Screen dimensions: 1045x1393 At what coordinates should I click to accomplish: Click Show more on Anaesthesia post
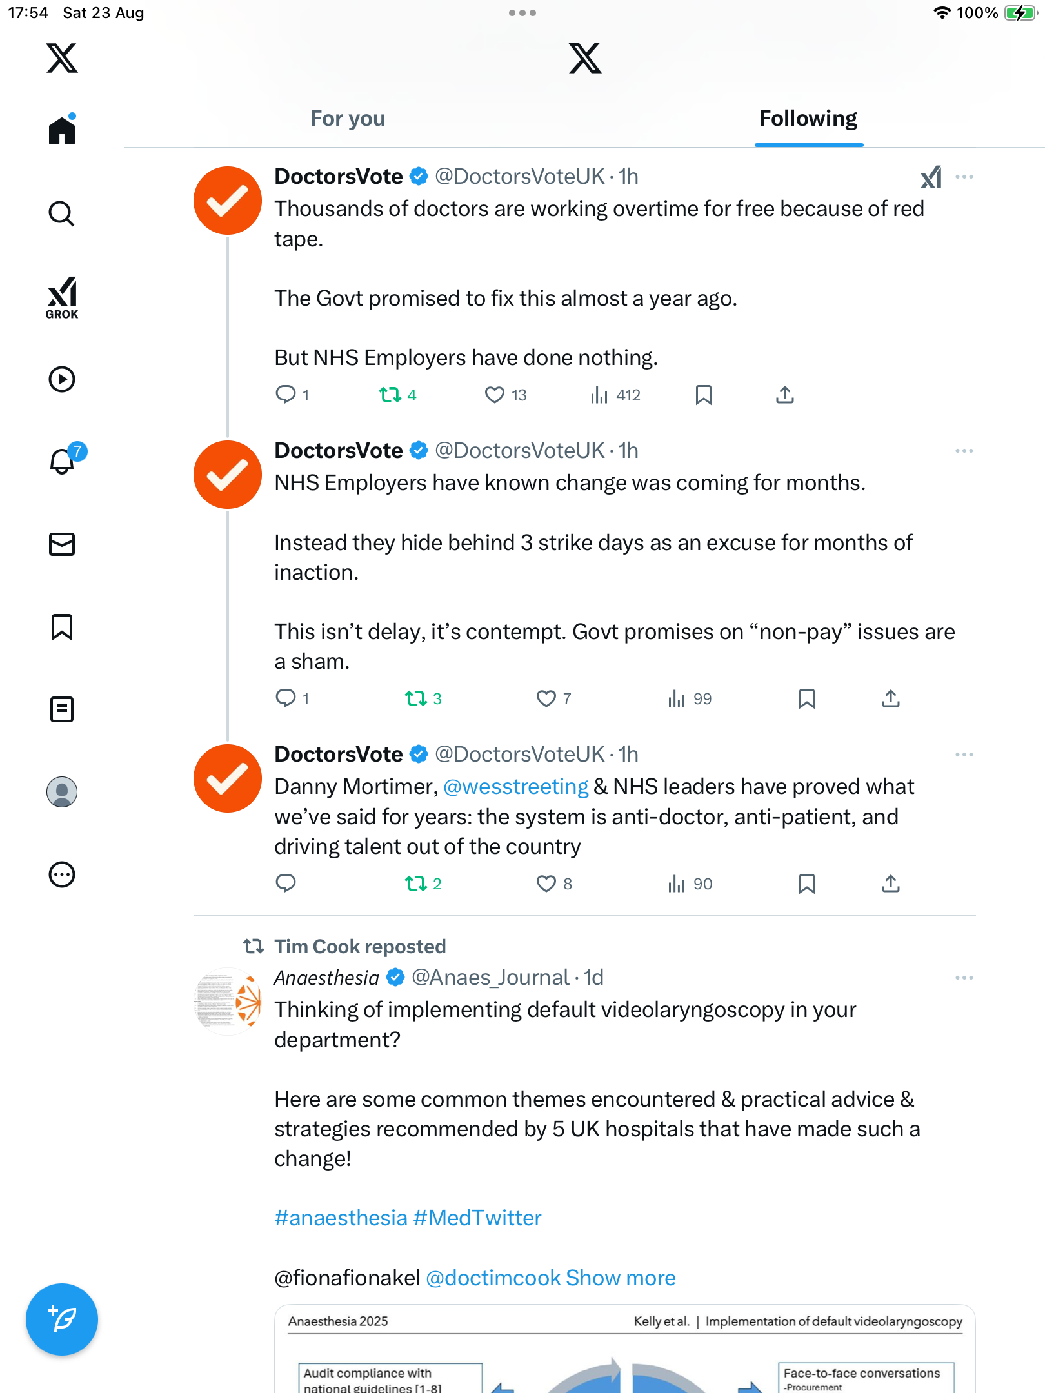621,1278
